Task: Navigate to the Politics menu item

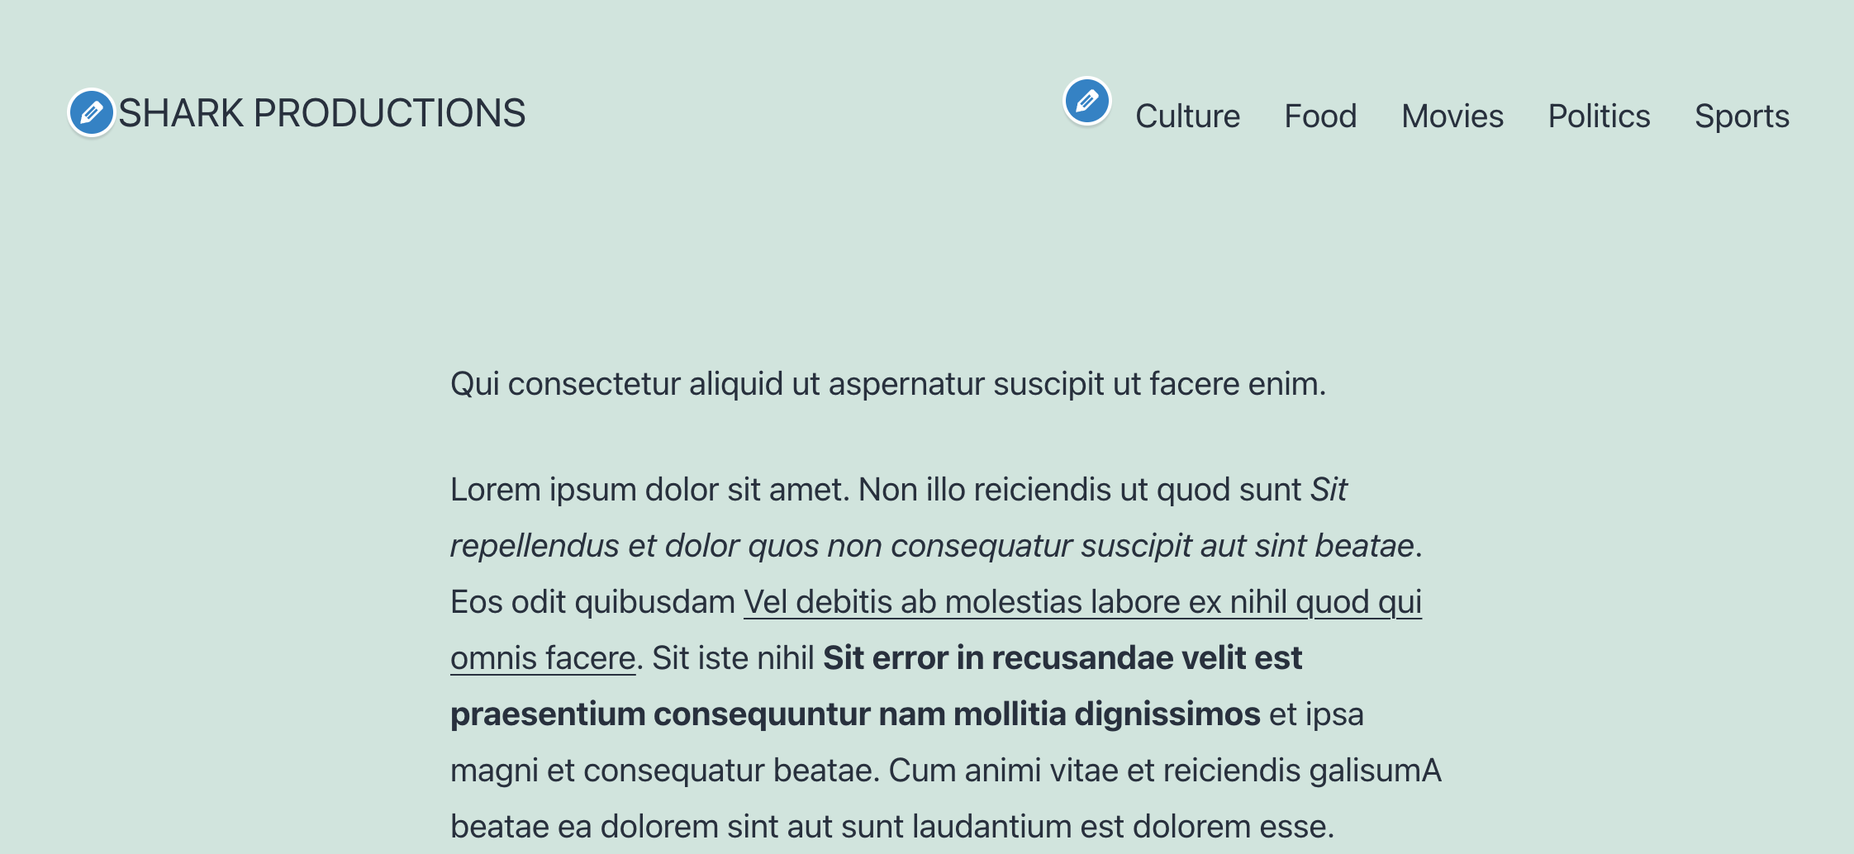Action: point(1599,116)
